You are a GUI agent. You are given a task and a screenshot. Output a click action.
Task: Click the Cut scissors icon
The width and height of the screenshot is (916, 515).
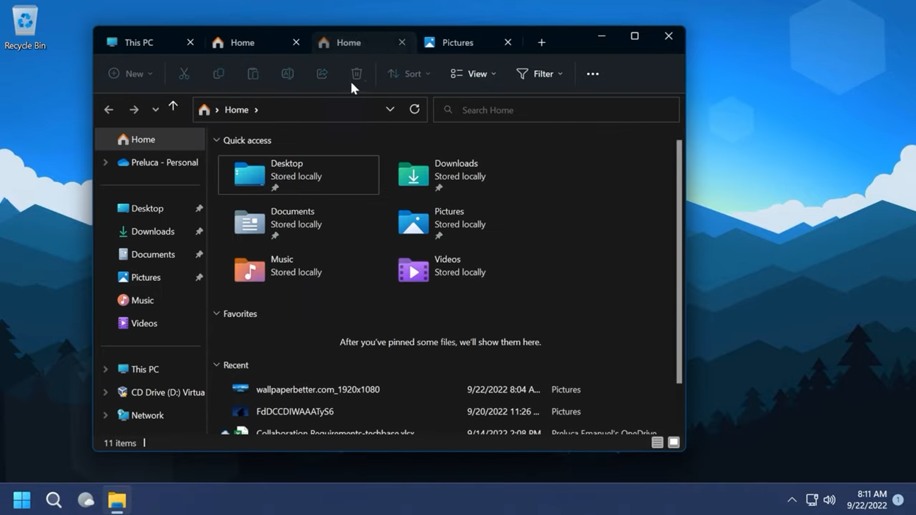pos(184,74)
